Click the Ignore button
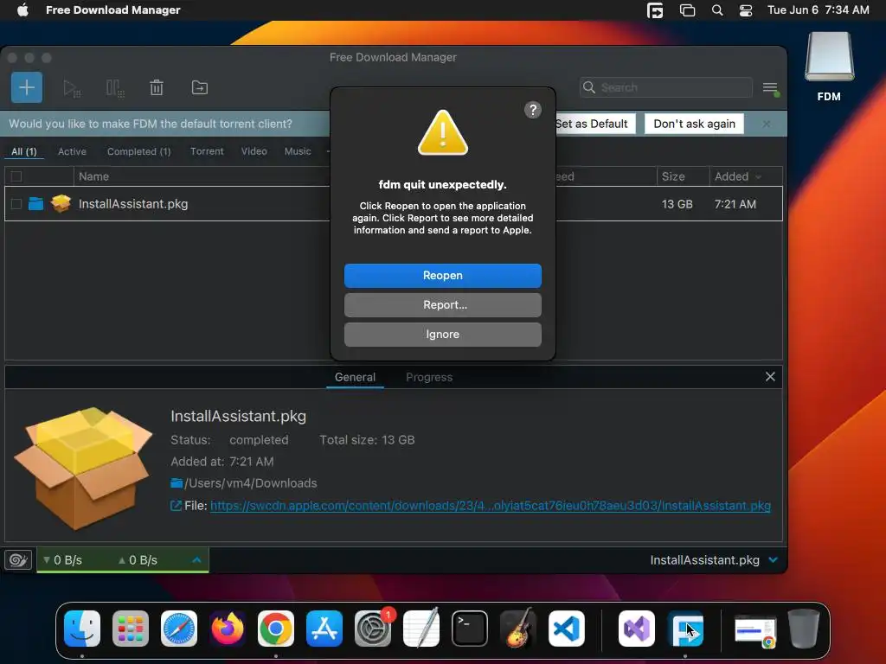The height and width of the screenshot is (664, 886). pos(442,335)
